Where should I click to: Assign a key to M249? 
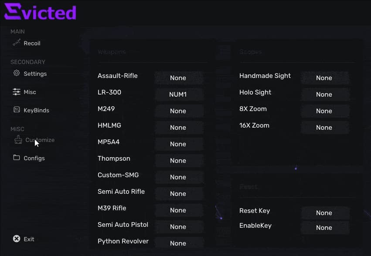[178, 111]
